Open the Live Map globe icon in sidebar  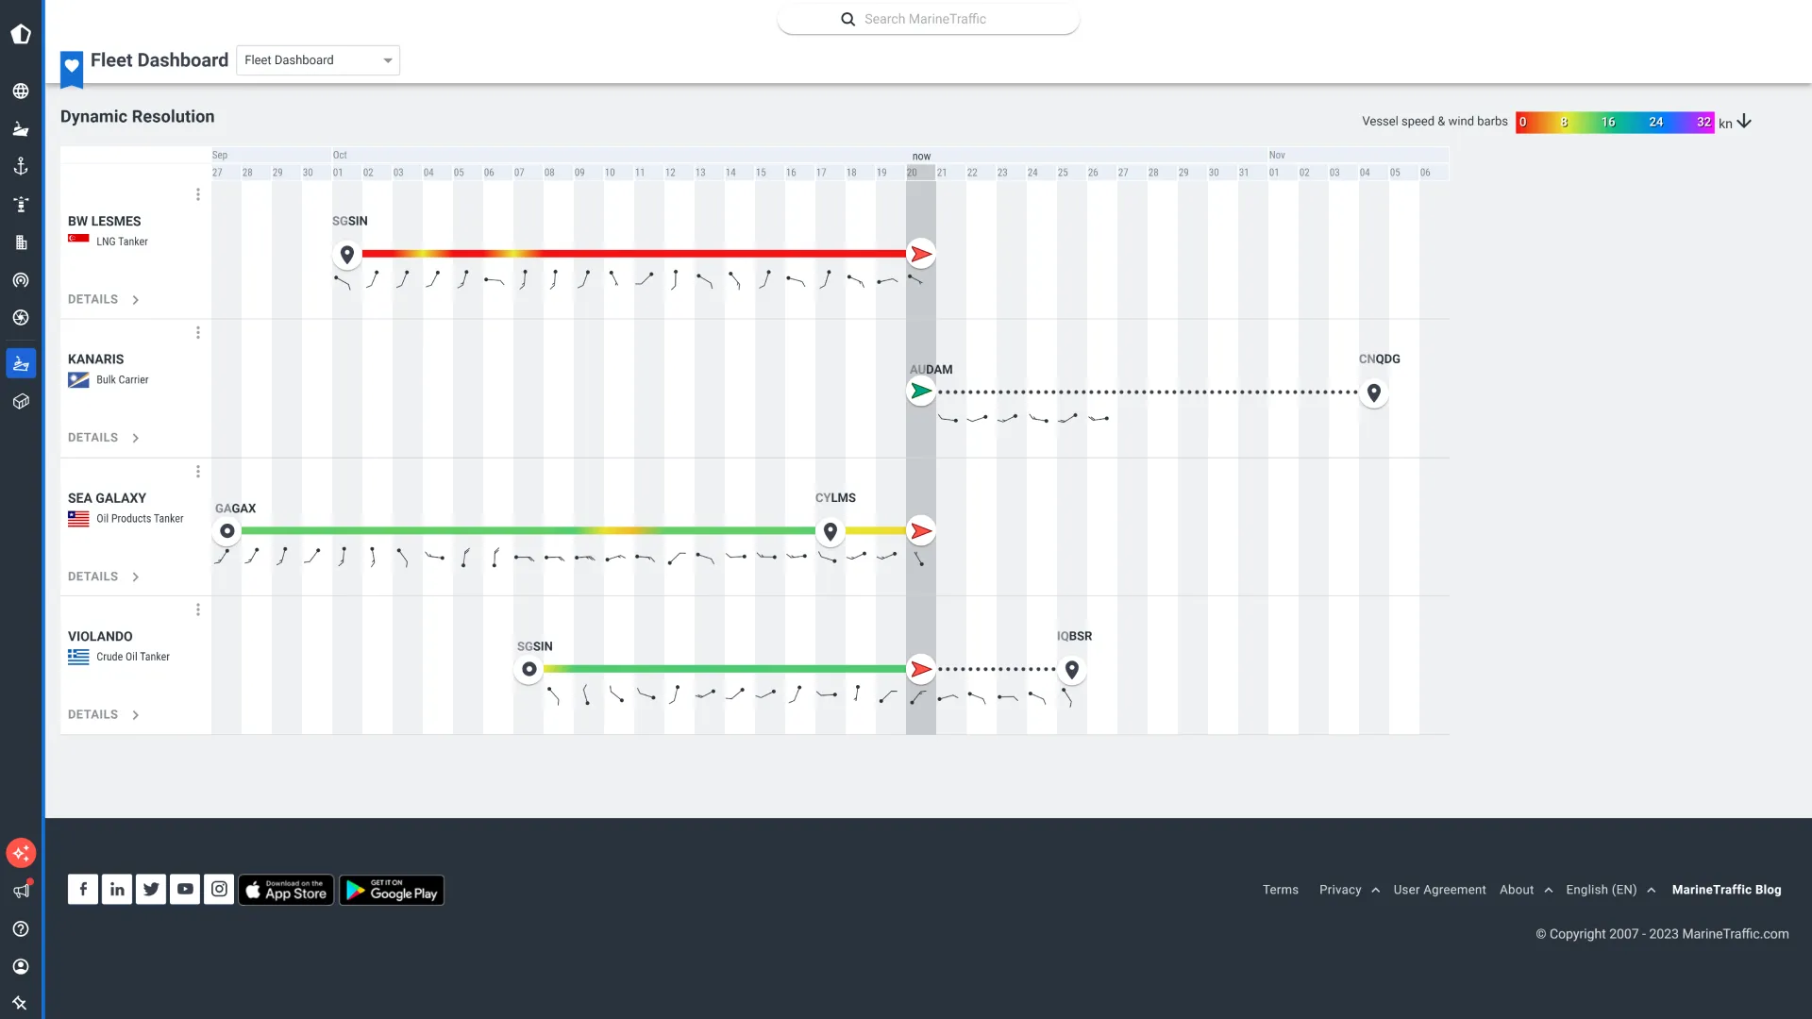[x=21, y=91]
